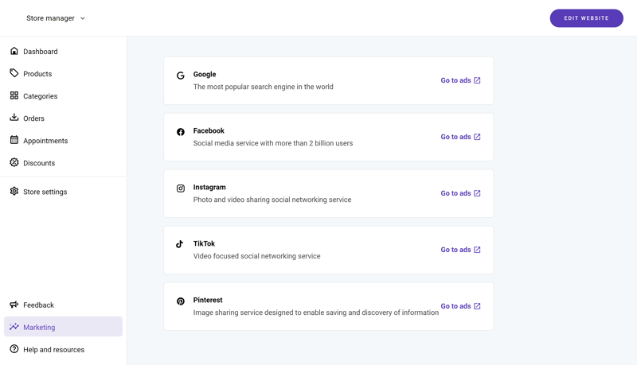Open the Orders menu item
The height and width of the screenshot is (365, 637).
point(64,118)
